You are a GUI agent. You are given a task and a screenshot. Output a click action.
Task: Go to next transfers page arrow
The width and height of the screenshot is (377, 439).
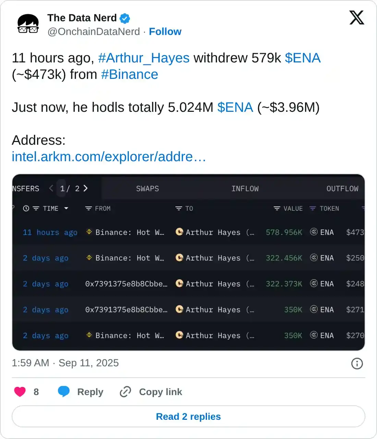point(86,188)
